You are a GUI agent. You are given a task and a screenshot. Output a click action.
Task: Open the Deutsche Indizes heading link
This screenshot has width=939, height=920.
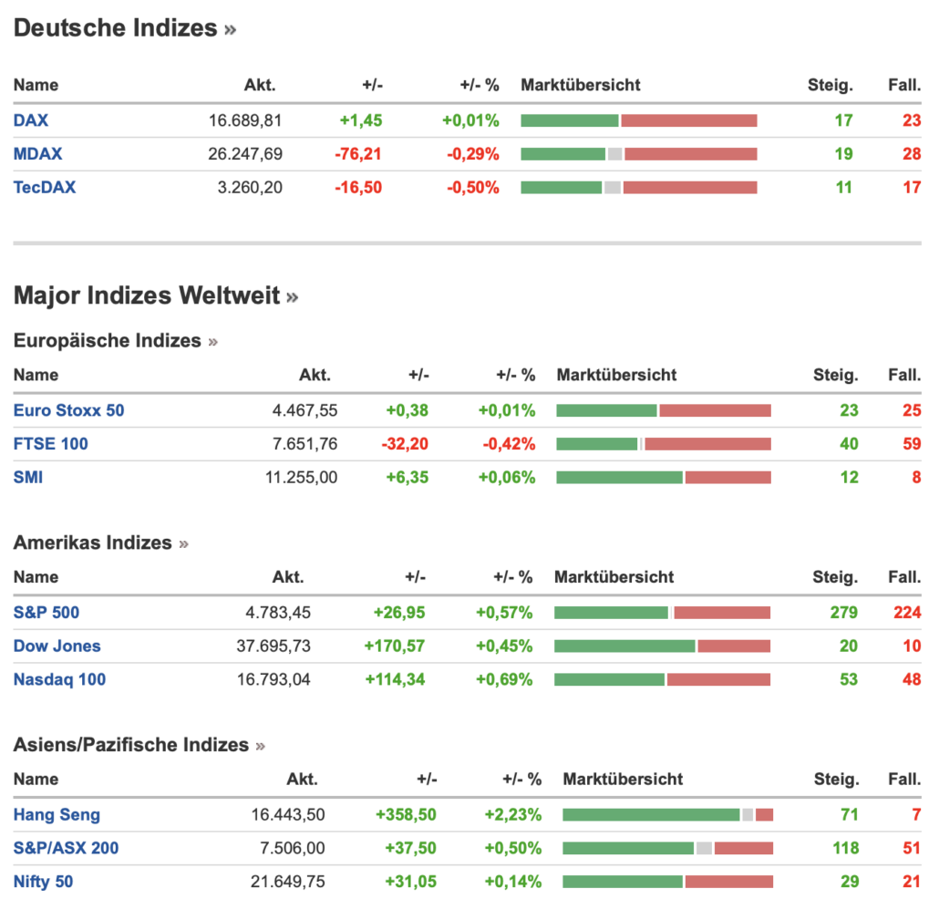(125, 28)
